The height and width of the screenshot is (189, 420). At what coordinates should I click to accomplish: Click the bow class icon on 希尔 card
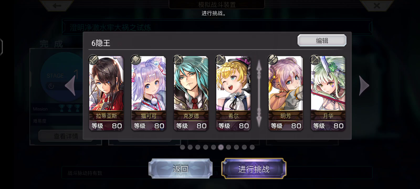point(220,60)
